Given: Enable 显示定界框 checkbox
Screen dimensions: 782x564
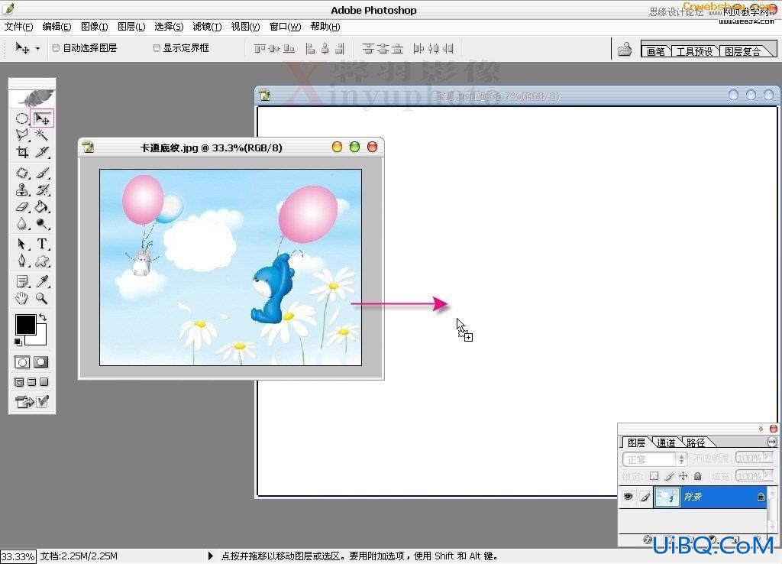Looking at the screenshot, I should (x=157, y=48).
